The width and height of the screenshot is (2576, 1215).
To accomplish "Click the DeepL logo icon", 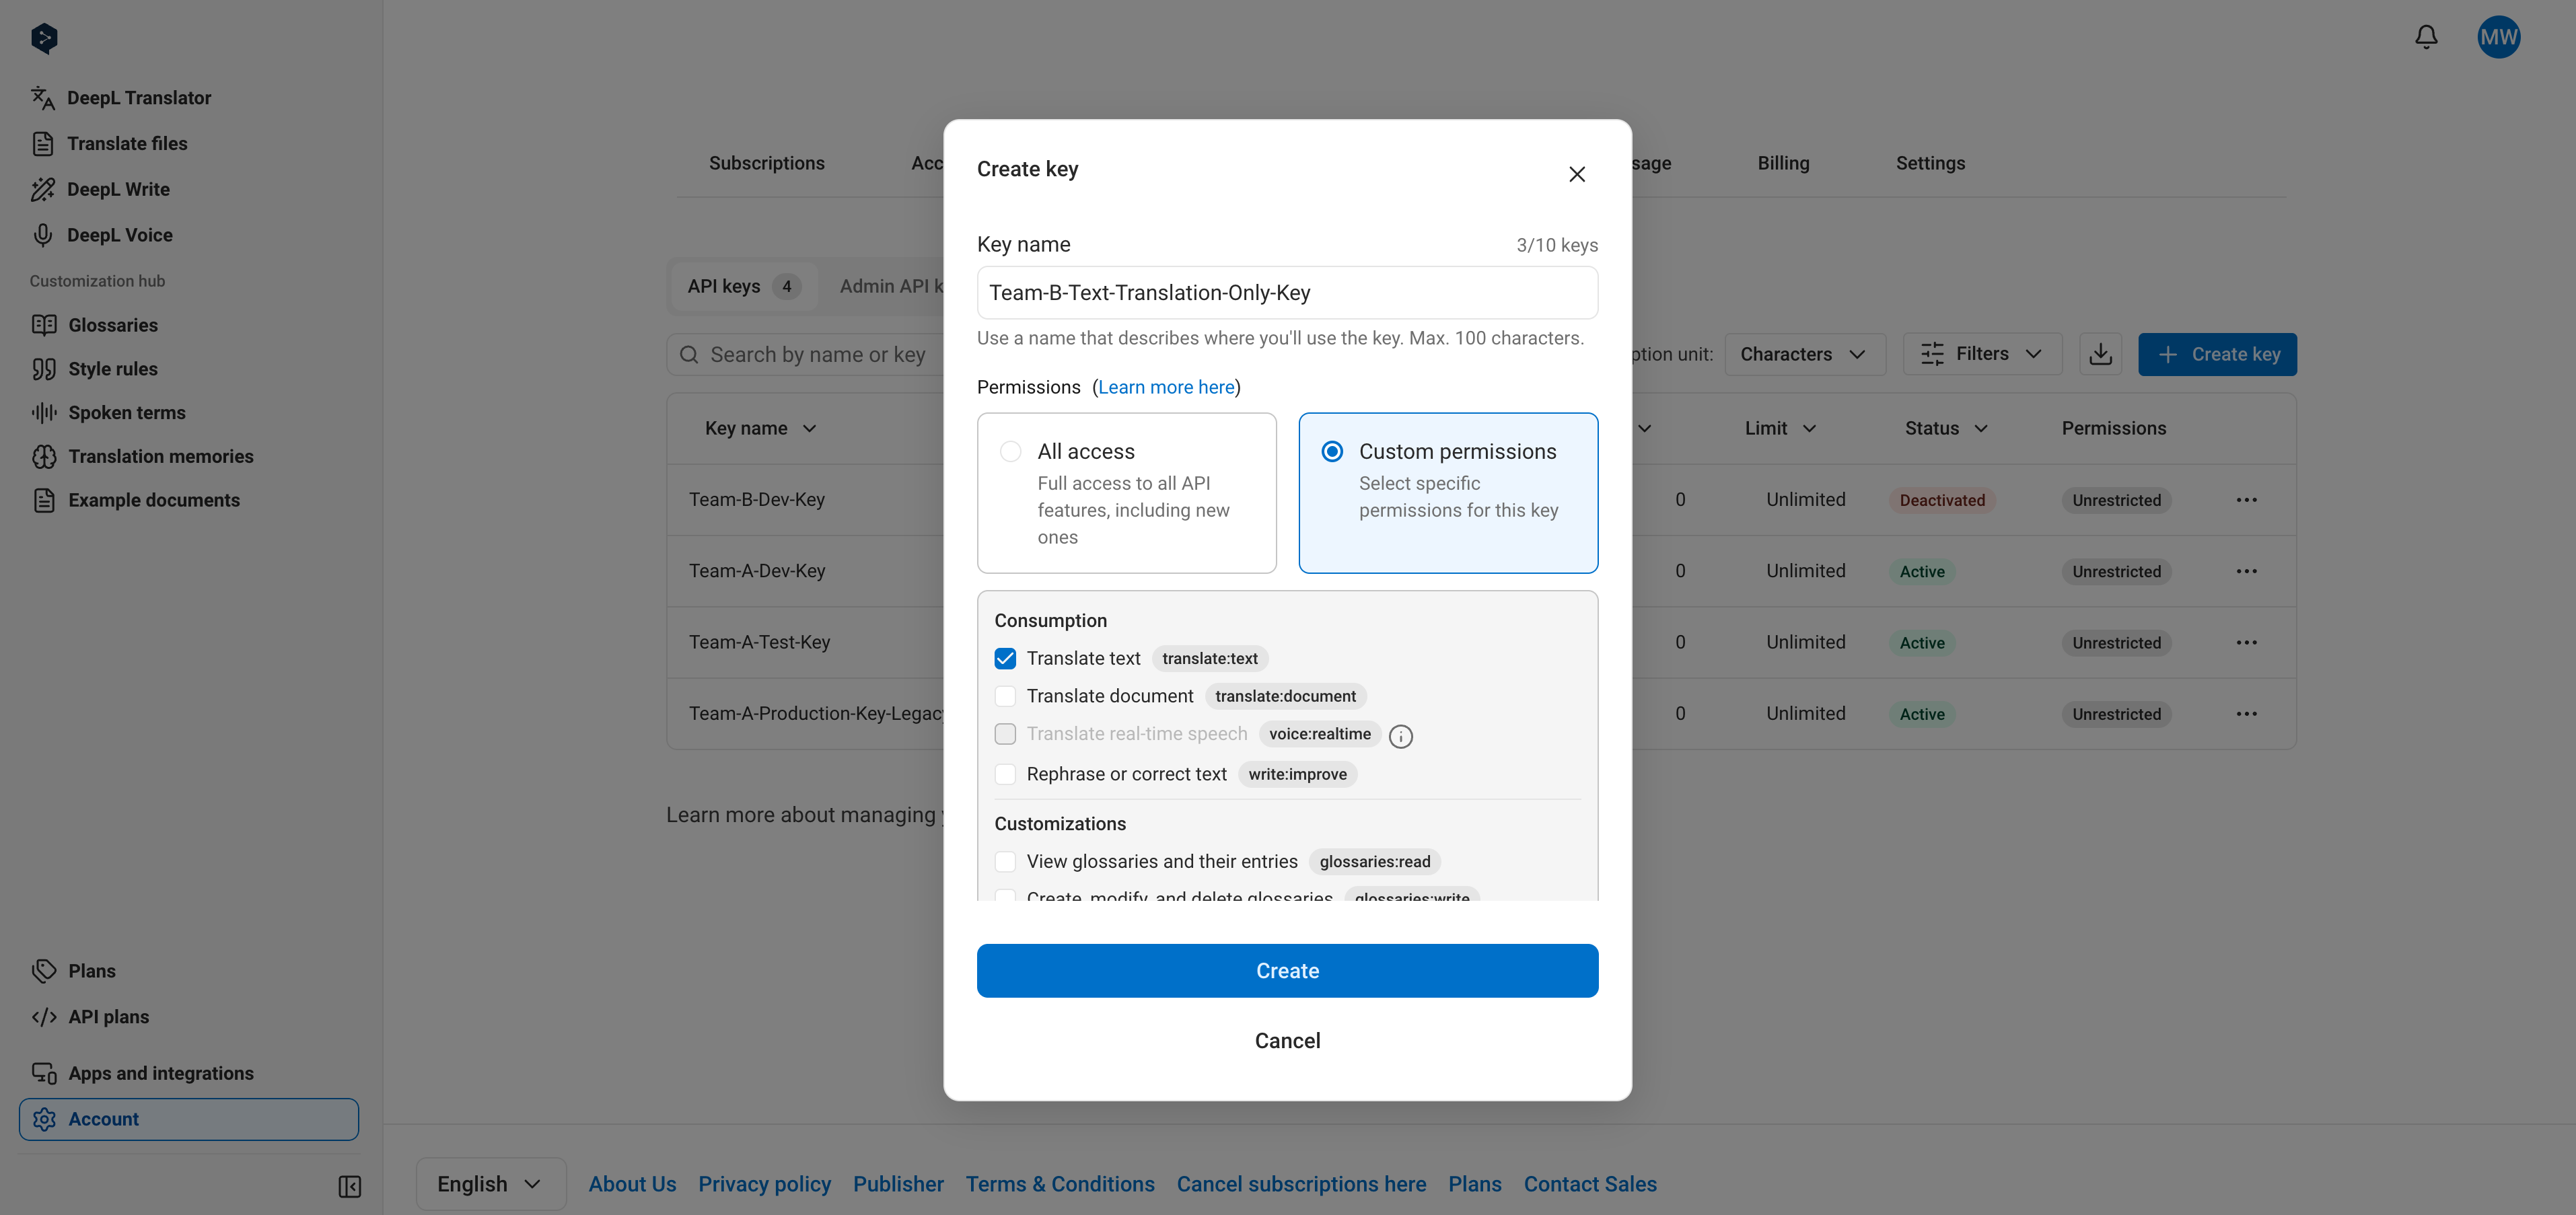I will [44, 38].
